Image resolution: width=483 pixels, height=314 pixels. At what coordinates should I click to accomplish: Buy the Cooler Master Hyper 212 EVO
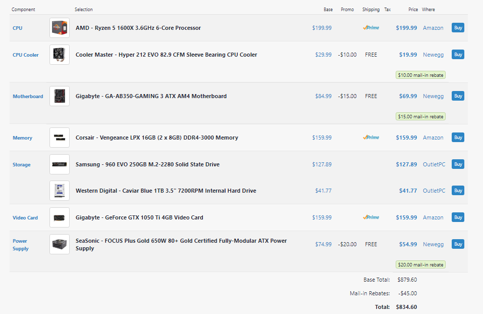point(458,55)
